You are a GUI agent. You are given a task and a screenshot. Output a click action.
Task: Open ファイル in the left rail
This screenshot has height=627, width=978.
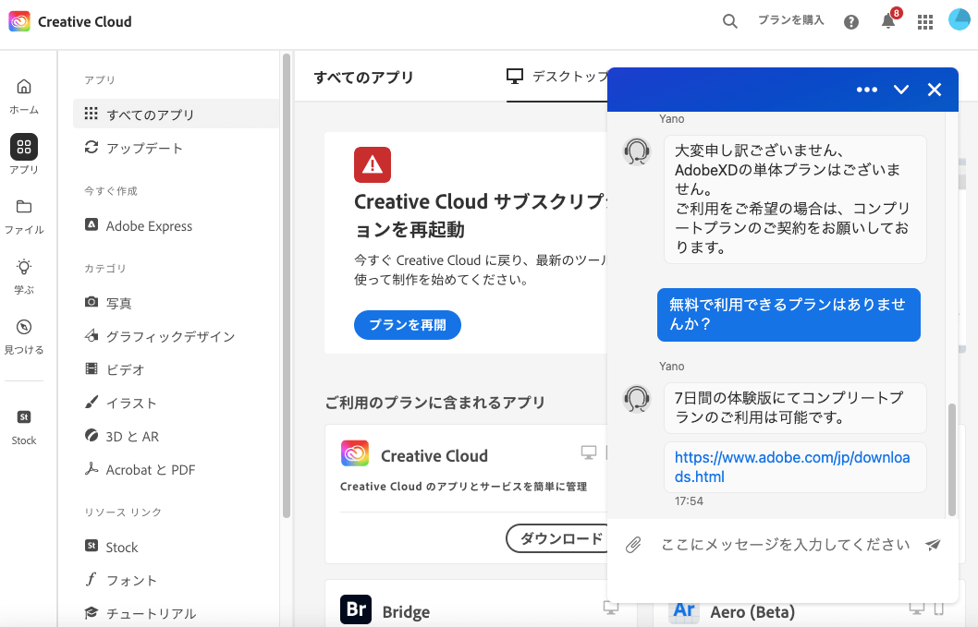click(24, 217)
